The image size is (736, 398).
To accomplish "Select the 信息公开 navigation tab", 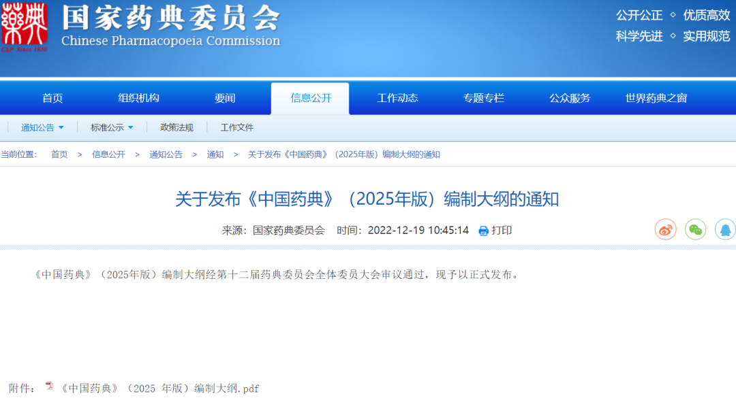I will (x=310, y=98).
